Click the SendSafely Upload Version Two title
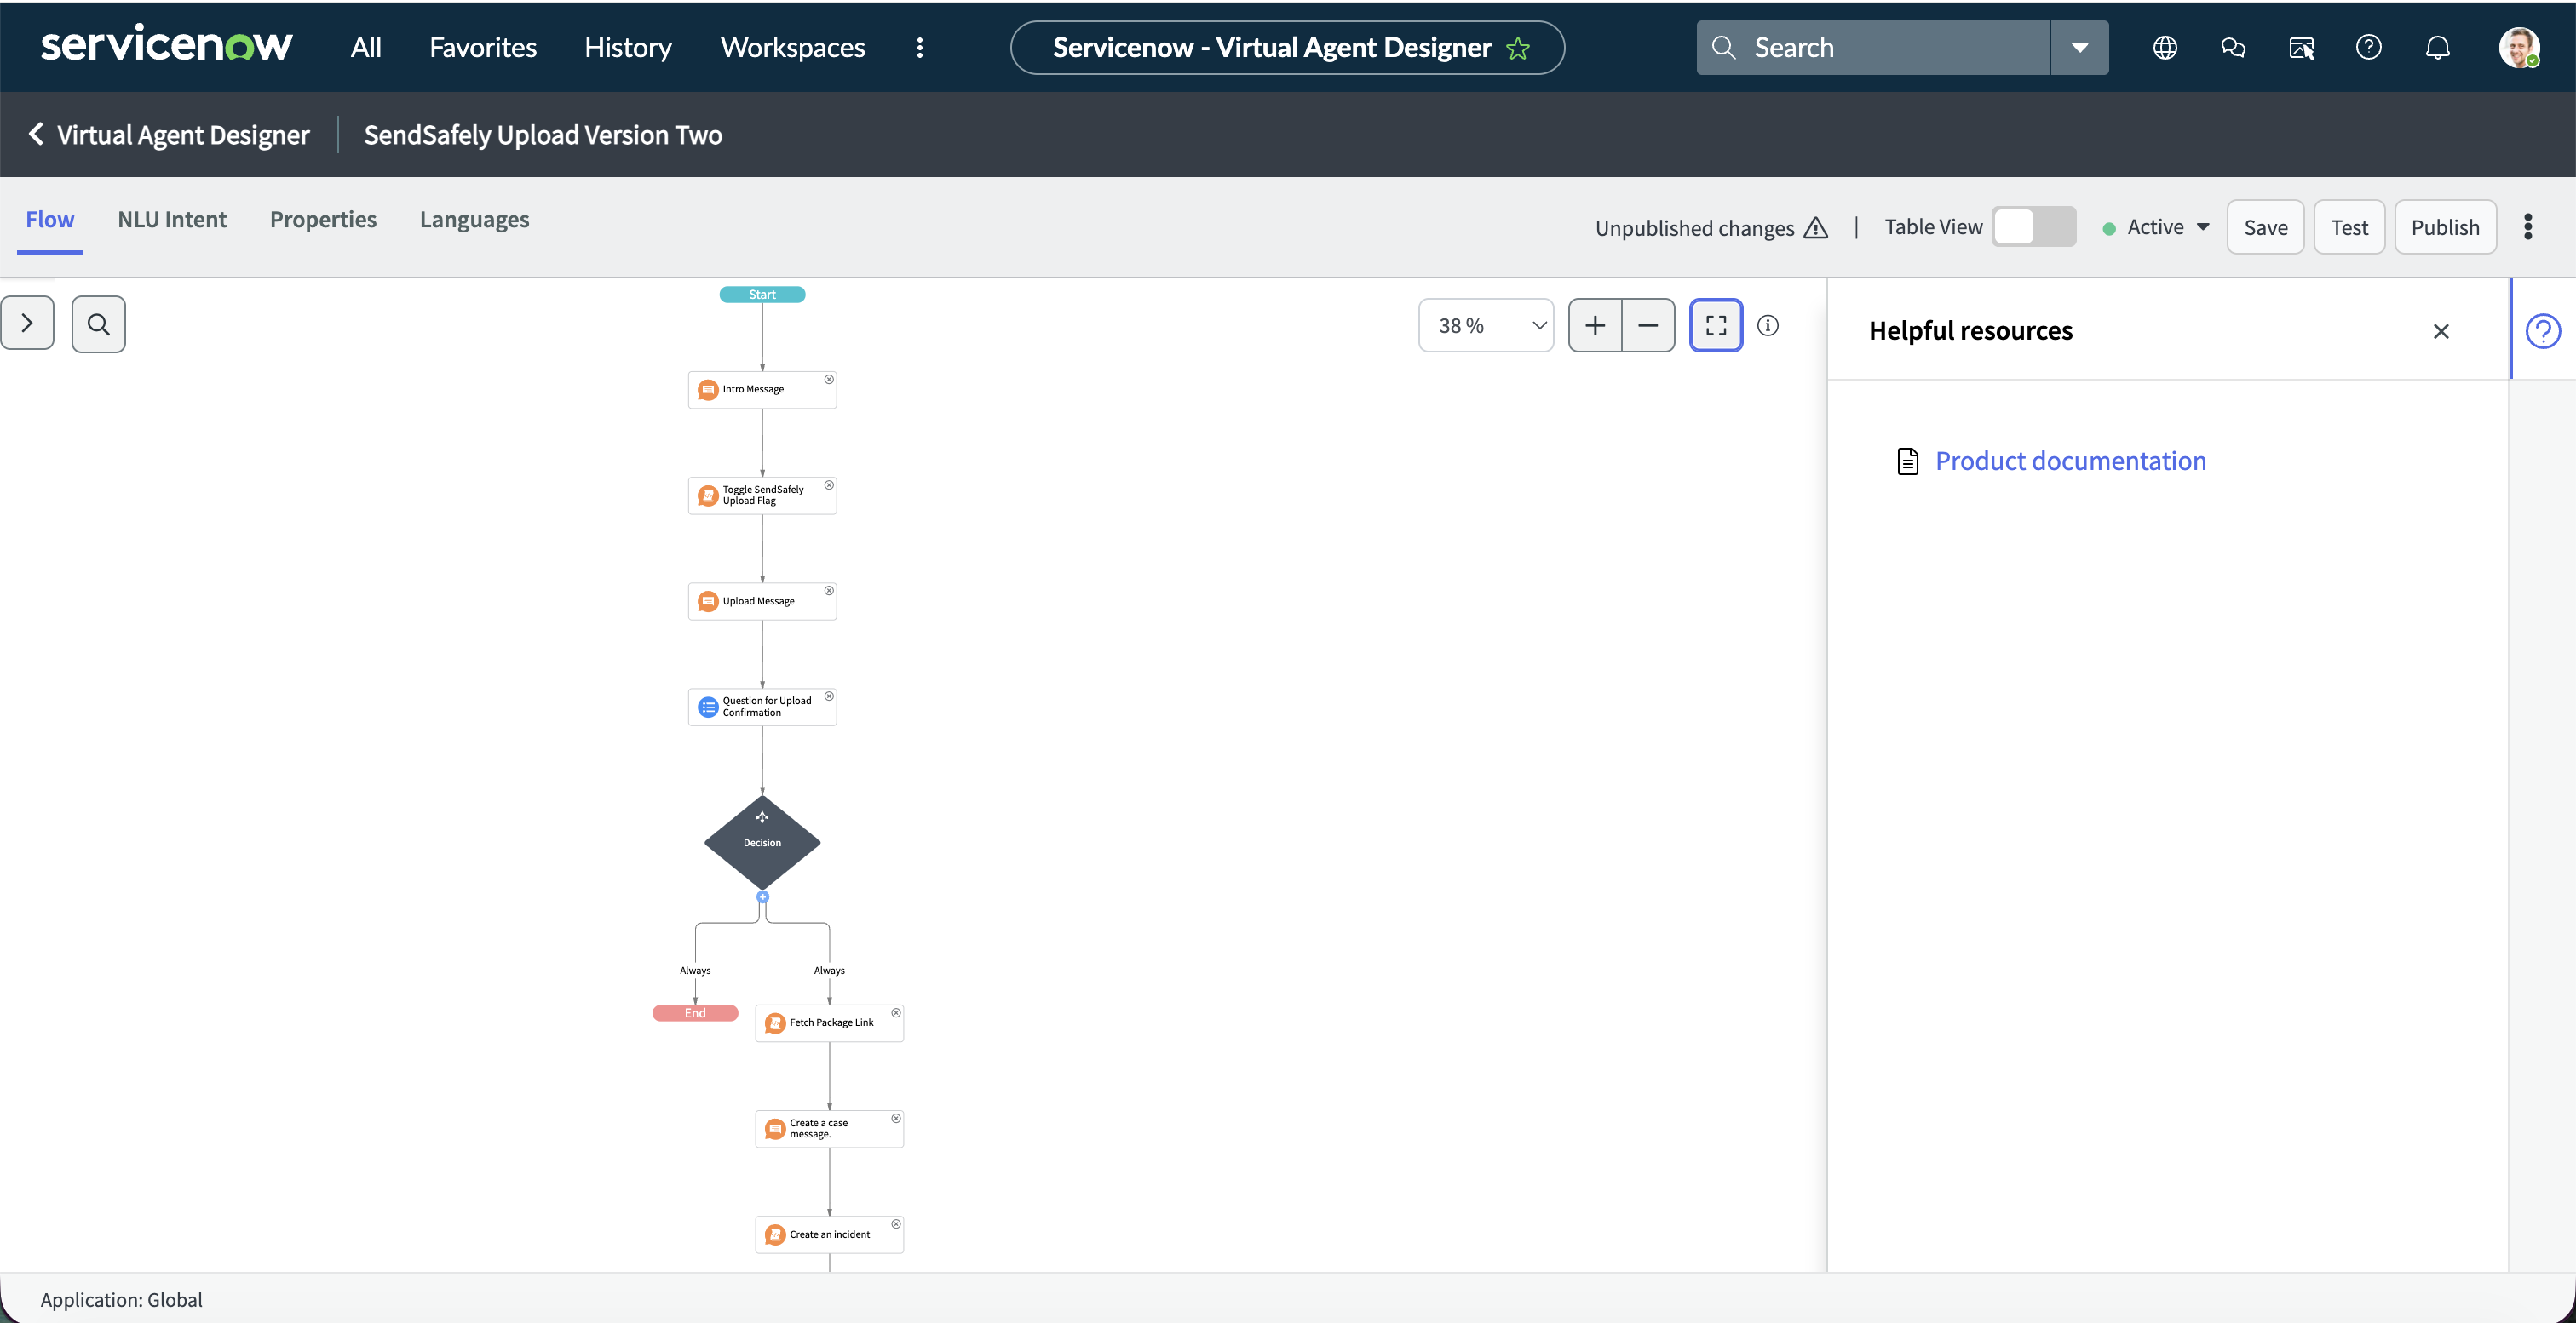Screen dimensions: 2576x1323 [543, 135]
